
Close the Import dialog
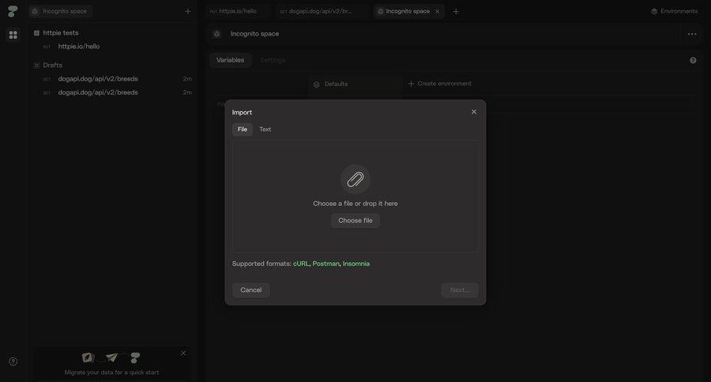tap(474, 112)
